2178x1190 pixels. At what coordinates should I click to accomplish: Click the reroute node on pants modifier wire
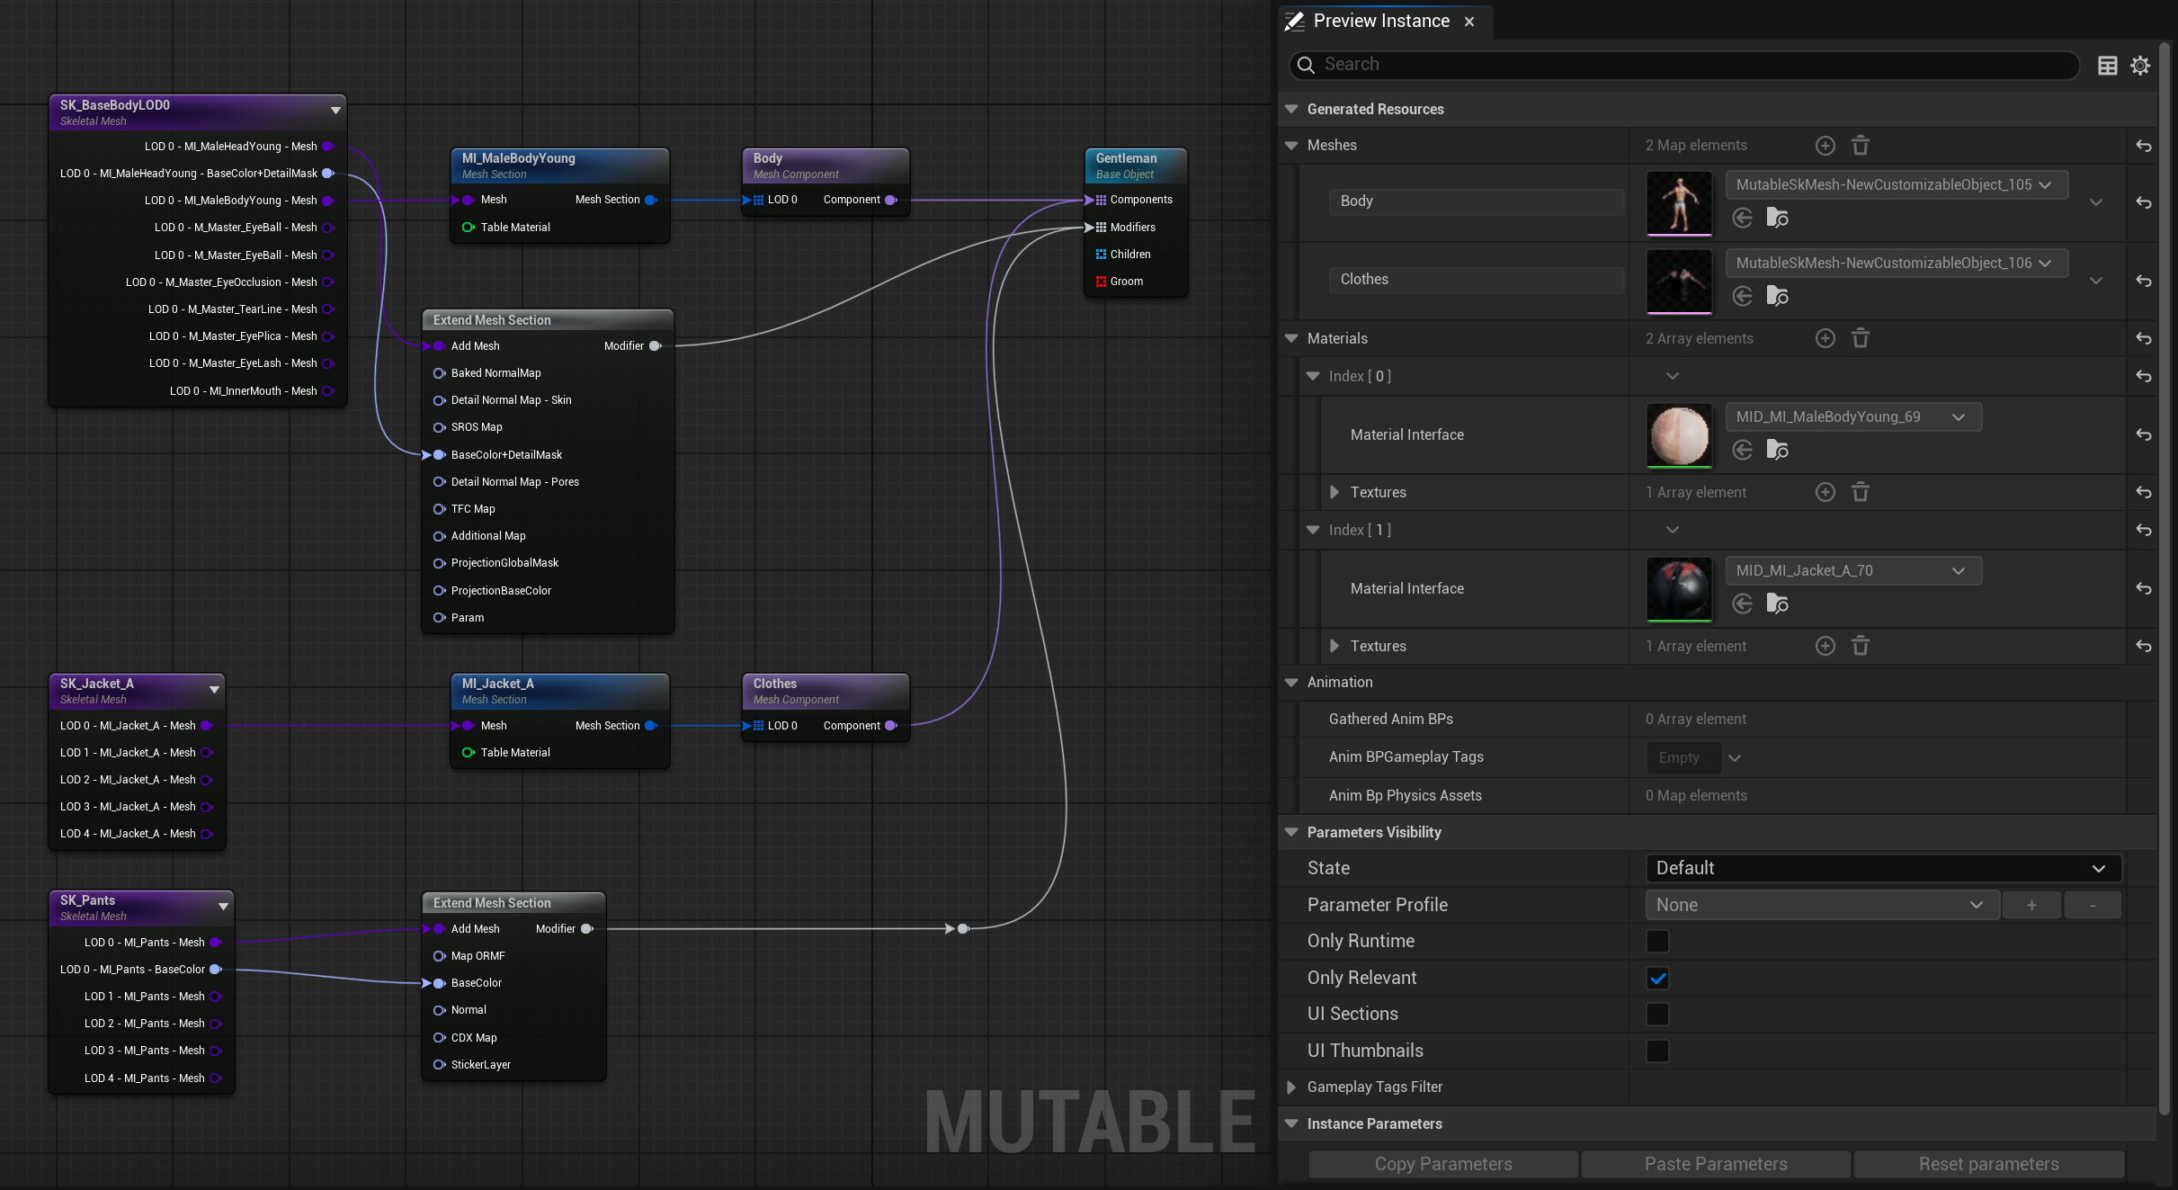963,928
